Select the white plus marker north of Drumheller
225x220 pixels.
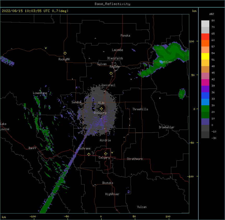[x=160, y=98]
